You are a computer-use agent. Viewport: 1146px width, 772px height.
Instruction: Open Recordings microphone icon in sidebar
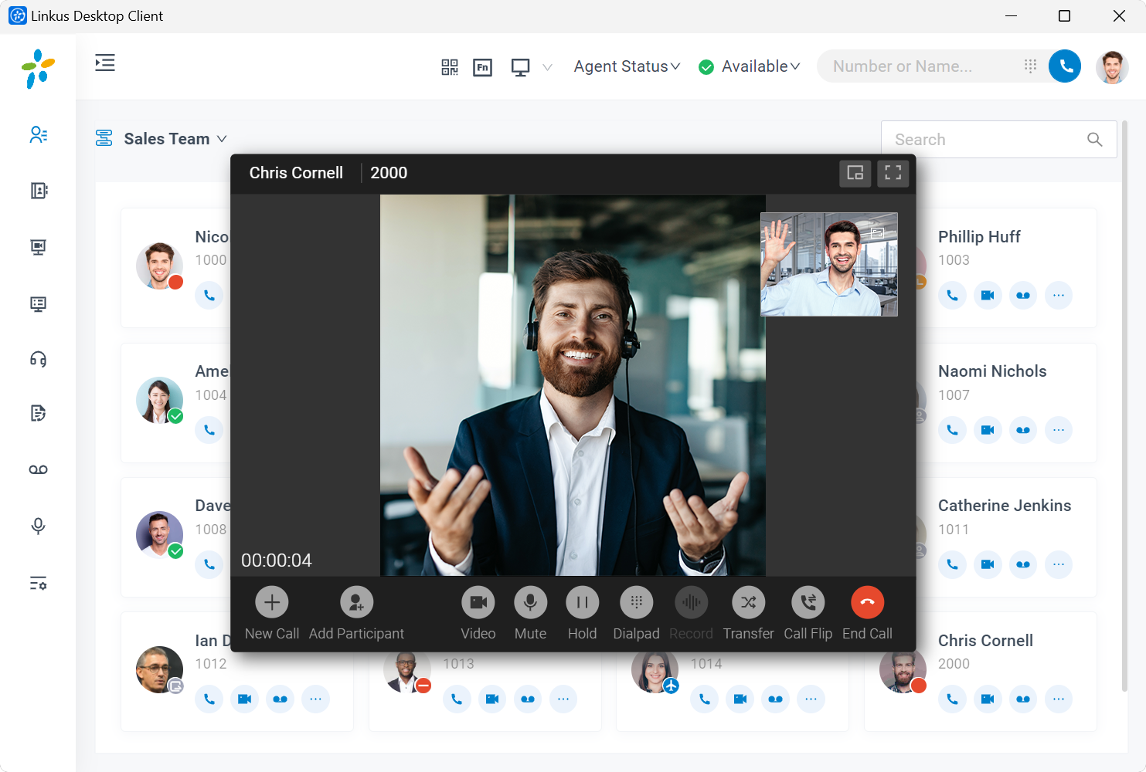tap(39, 527)
